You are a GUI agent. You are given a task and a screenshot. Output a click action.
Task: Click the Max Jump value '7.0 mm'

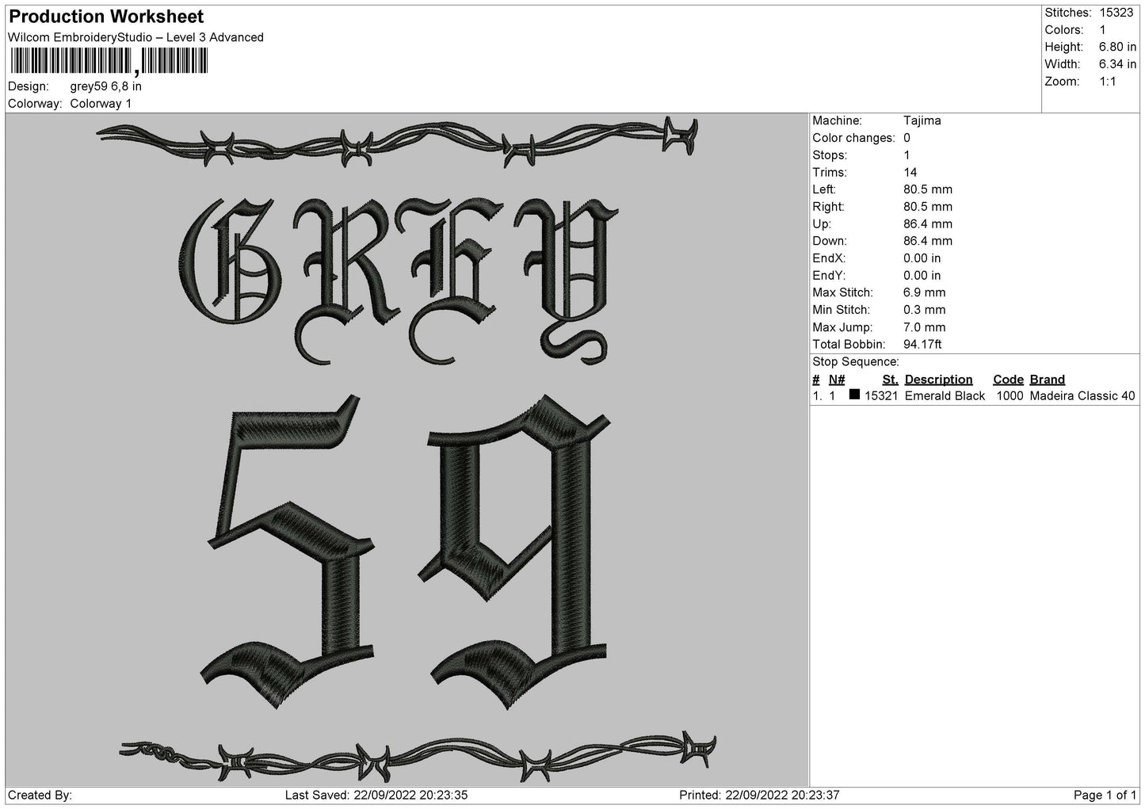pyautogui.click(x=925, y=327)
